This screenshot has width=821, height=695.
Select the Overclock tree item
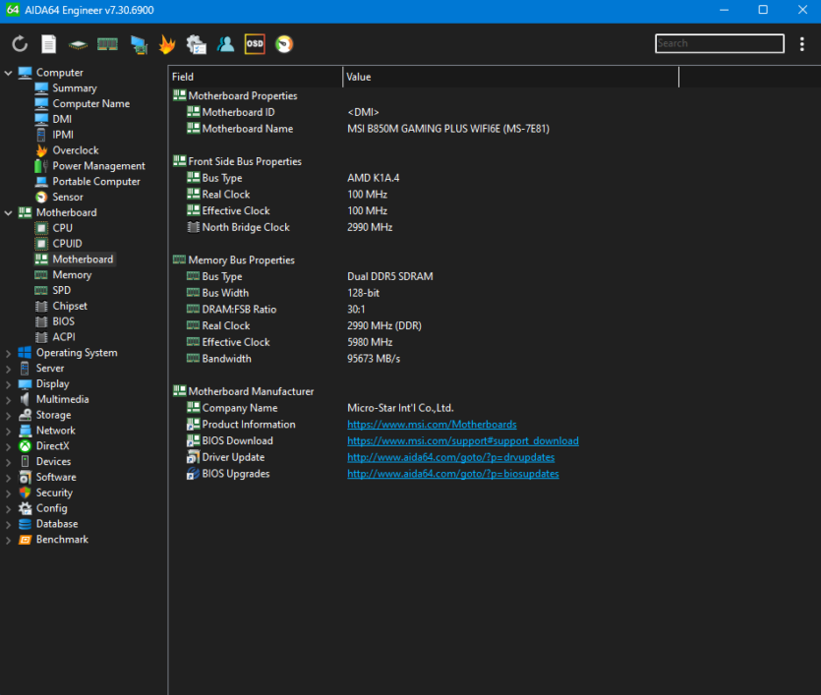(x=76, y=150)
